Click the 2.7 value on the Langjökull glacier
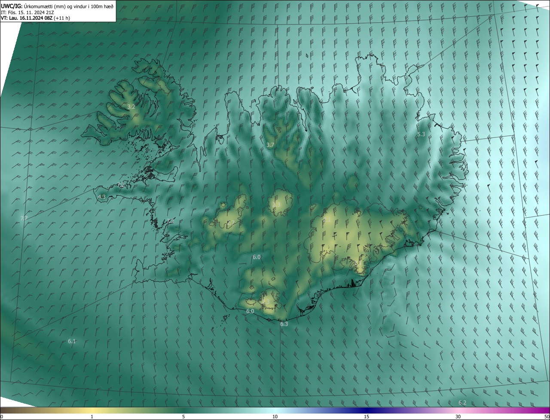The height and width of the screenshot is (420, 550). (231, 222)
